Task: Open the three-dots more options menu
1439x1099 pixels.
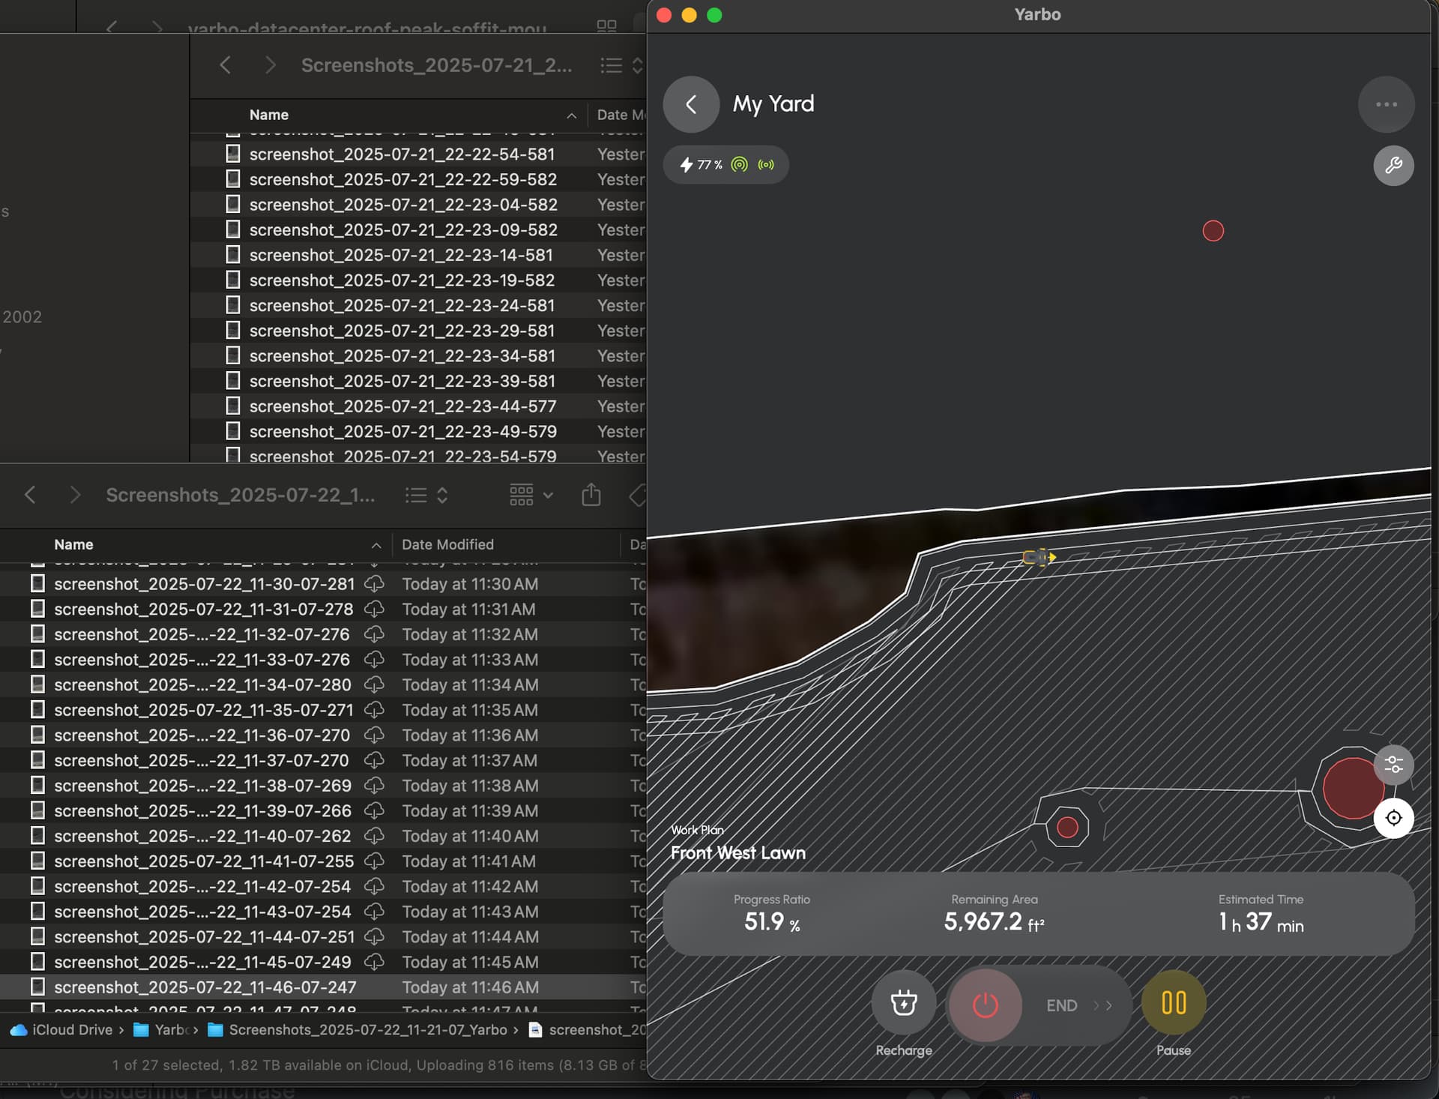Action: tap(1386, 104)
